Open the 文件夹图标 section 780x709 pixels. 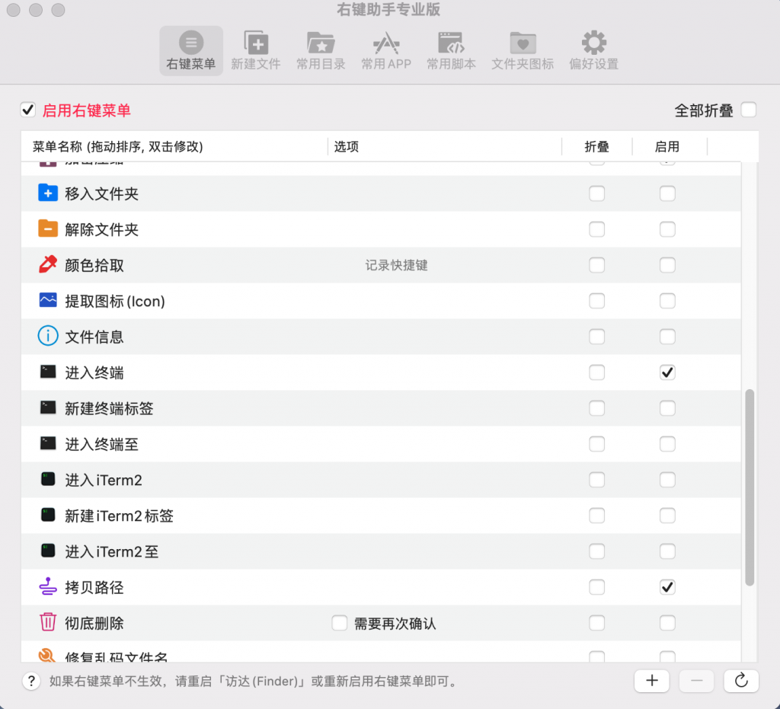[x=522, y=47]
